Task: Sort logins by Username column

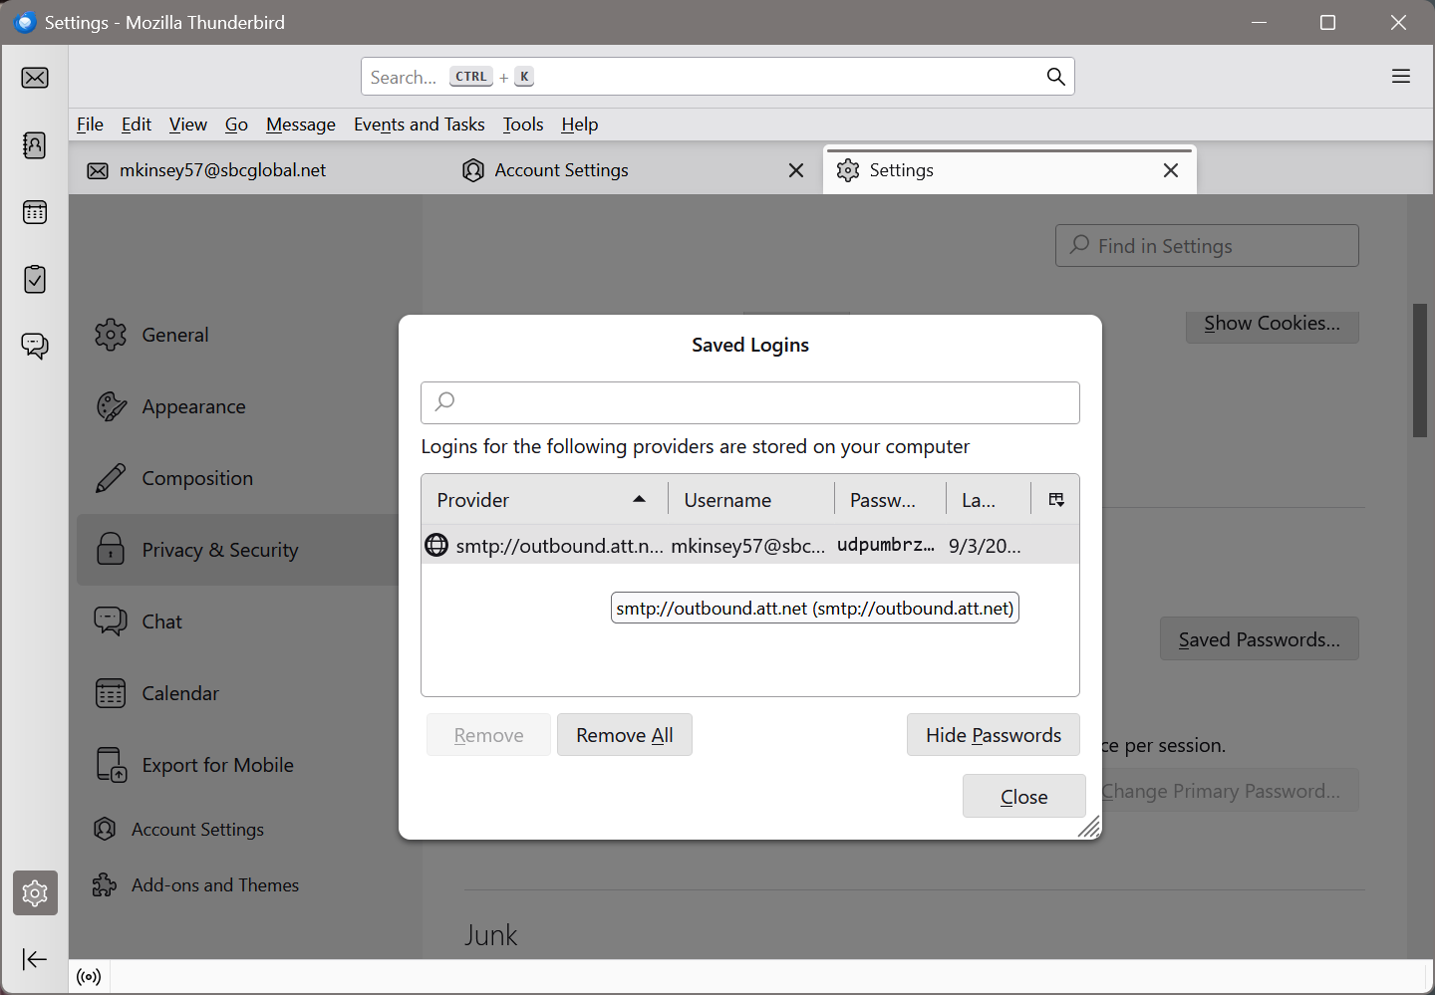Action: tap(749, 500)
